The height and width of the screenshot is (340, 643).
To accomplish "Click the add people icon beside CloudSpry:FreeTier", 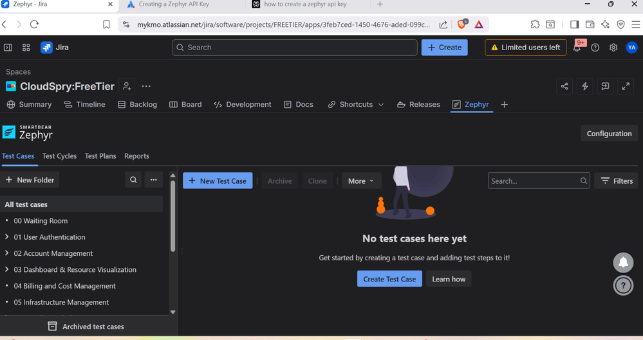I will click(x=127, y=86).
